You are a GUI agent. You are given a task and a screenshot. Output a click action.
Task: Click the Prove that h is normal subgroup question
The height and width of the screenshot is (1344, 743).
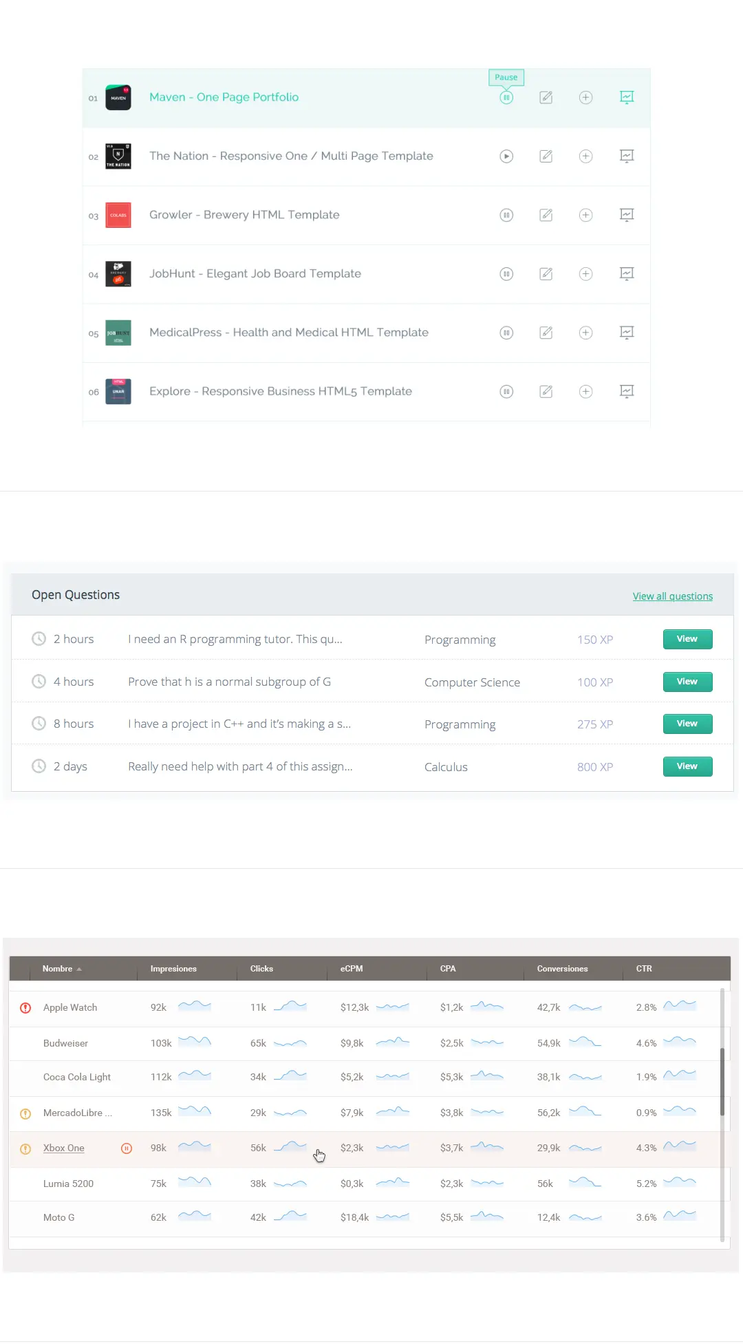230,682
